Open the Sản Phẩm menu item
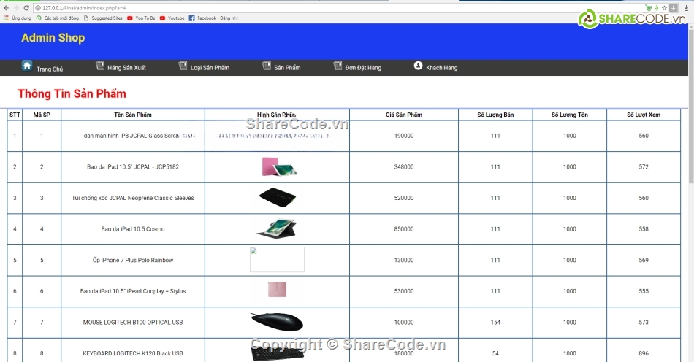This screenshot has width=694, height=362. coord(287,68)
